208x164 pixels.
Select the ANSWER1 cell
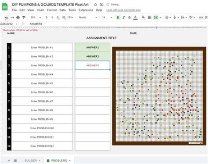click(x=93, y=47)
